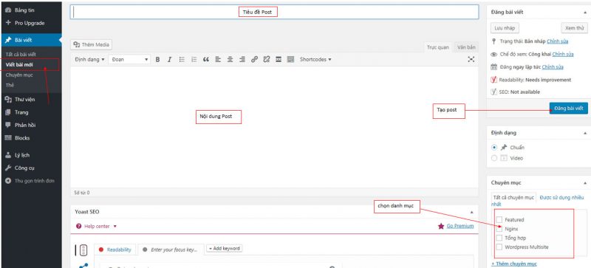The height and width of the screenshot is (268, 591).
Task: Switch to Văn bản text tab
Action: click(466, 47)
